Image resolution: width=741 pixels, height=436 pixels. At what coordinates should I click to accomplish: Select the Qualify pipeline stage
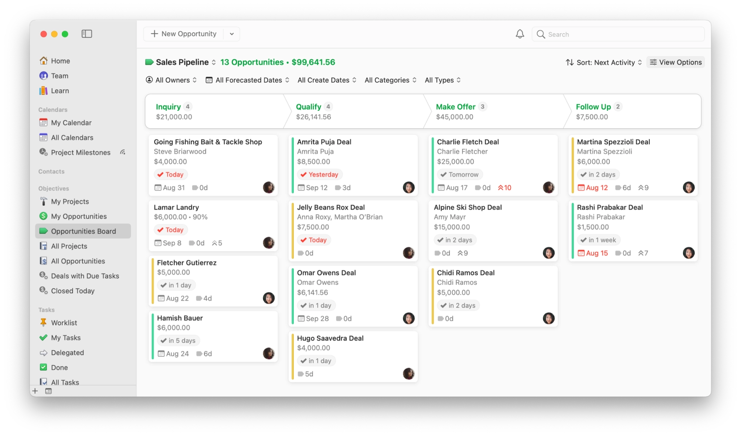pyautogui.click(x=355, y=112)
